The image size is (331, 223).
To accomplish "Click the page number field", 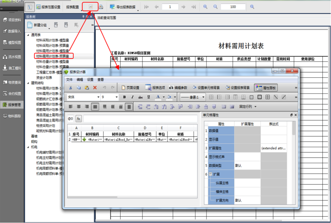I will (170, 7).
